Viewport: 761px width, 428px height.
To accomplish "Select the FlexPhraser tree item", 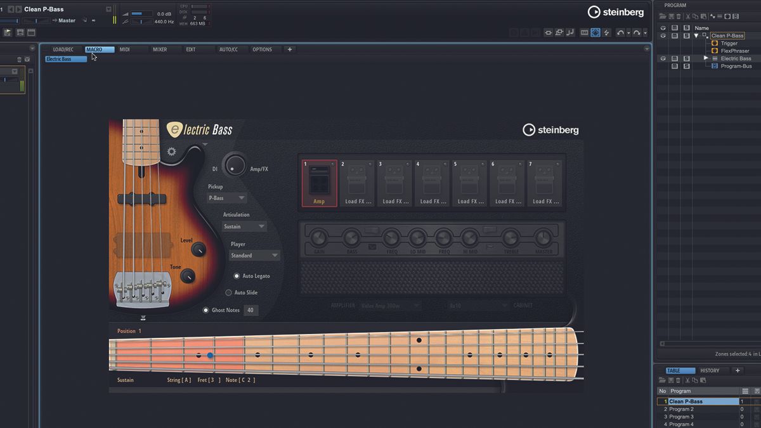I will (734, 51).
